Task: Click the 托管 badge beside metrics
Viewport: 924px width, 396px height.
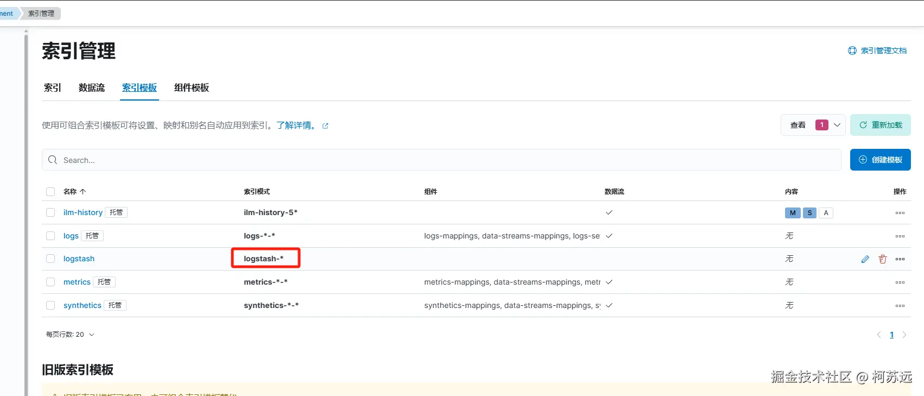Action: pos(104,282)
